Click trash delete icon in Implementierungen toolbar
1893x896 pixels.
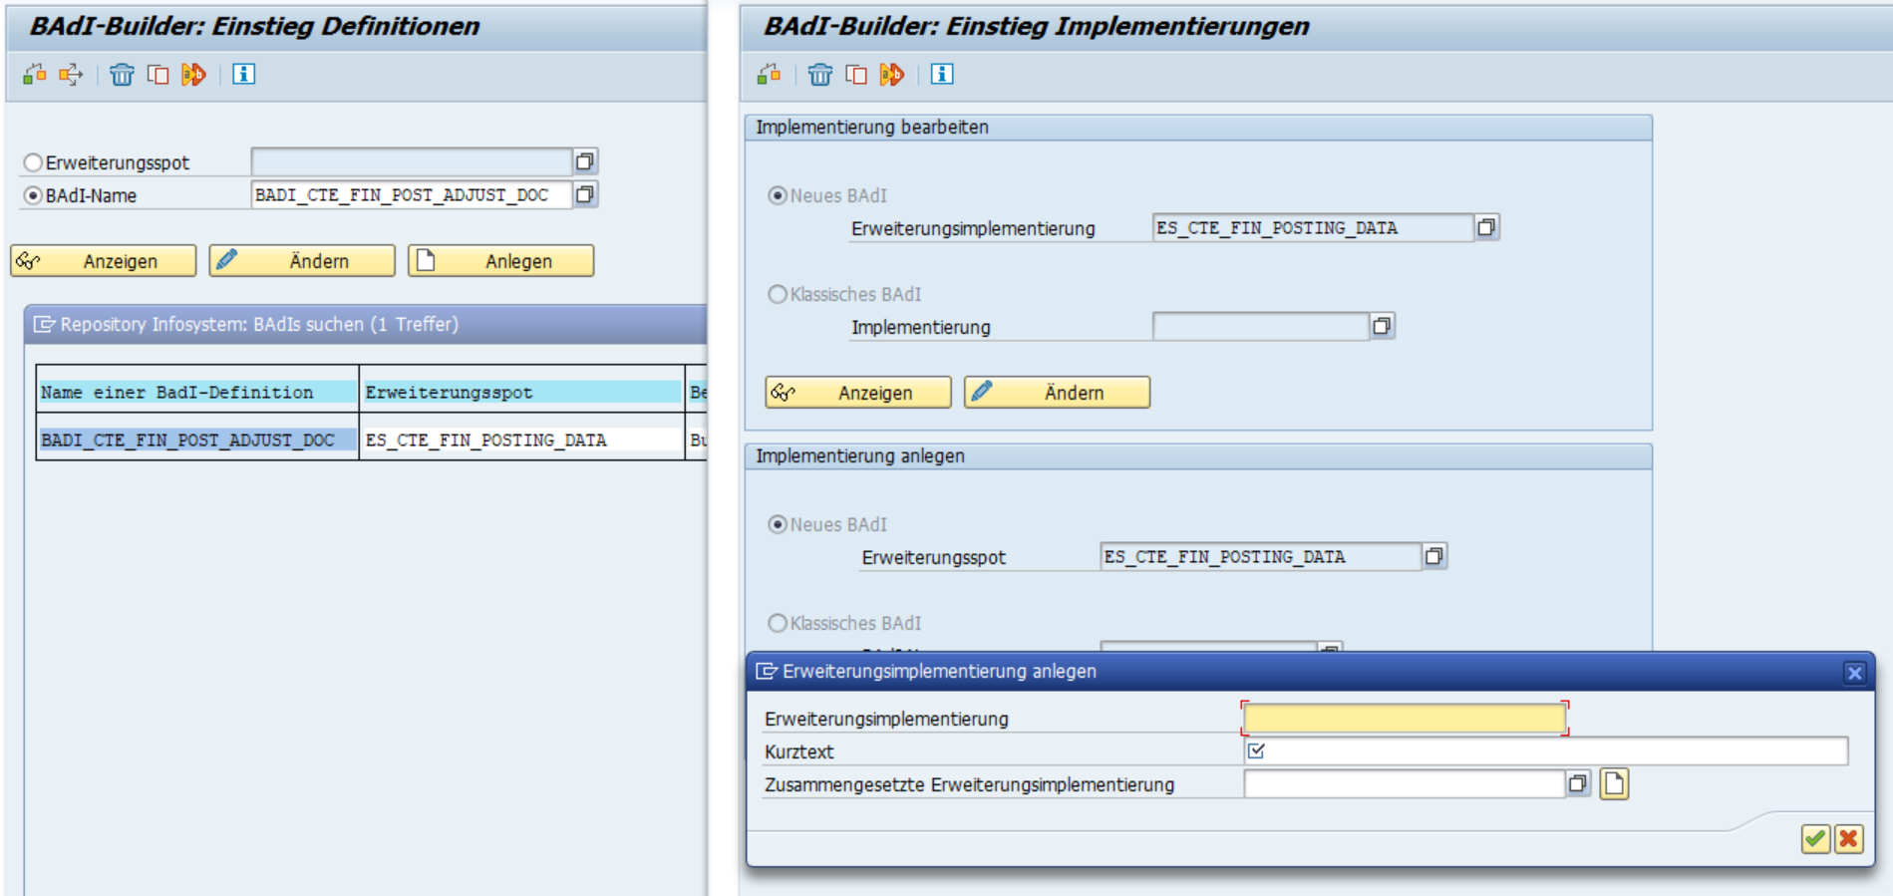(x=819, y=74)
